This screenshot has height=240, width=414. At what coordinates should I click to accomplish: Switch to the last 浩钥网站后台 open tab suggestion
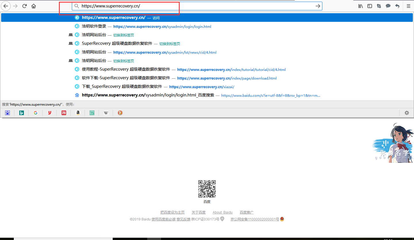click(207, 61)
